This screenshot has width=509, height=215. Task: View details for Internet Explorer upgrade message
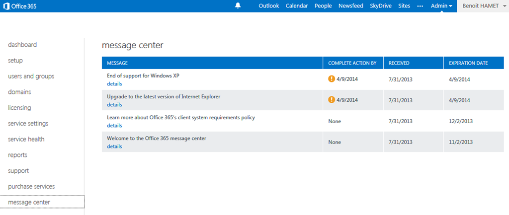(114, 105)
